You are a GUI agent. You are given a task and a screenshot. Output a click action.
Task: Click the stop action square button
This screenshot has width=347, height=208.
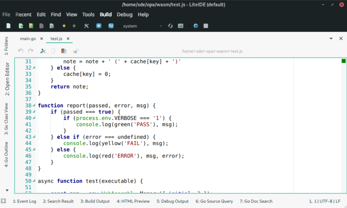206,26
